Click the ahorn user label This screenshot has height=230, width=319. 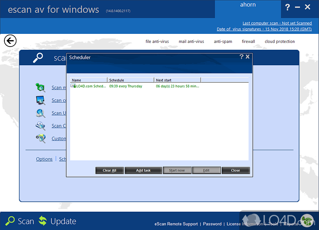point(248,5)
